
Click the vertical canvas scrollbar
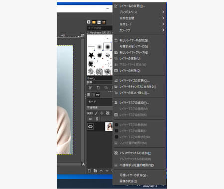83,100
